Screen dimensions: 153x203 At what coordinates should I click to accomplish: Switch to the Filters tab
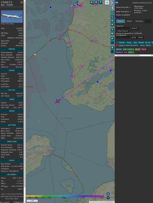click(129, 21)
